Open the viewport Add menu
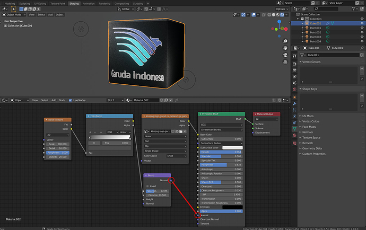This screenshot has width=366, height=230. (x=50, y=15)
